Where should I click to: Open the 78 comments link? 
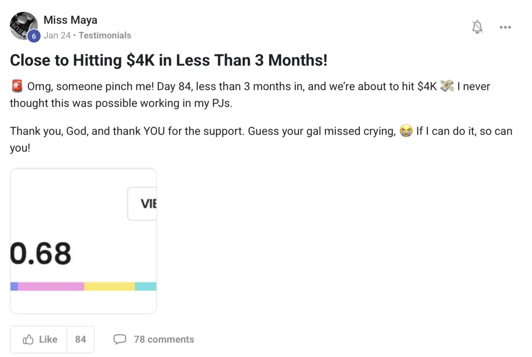pyautogui.click(x=164, y=339)
